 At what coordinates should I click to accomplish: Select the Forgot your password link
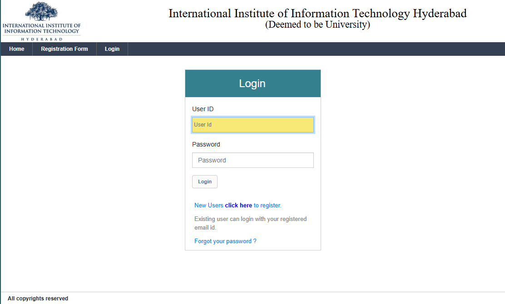point(225,241)
